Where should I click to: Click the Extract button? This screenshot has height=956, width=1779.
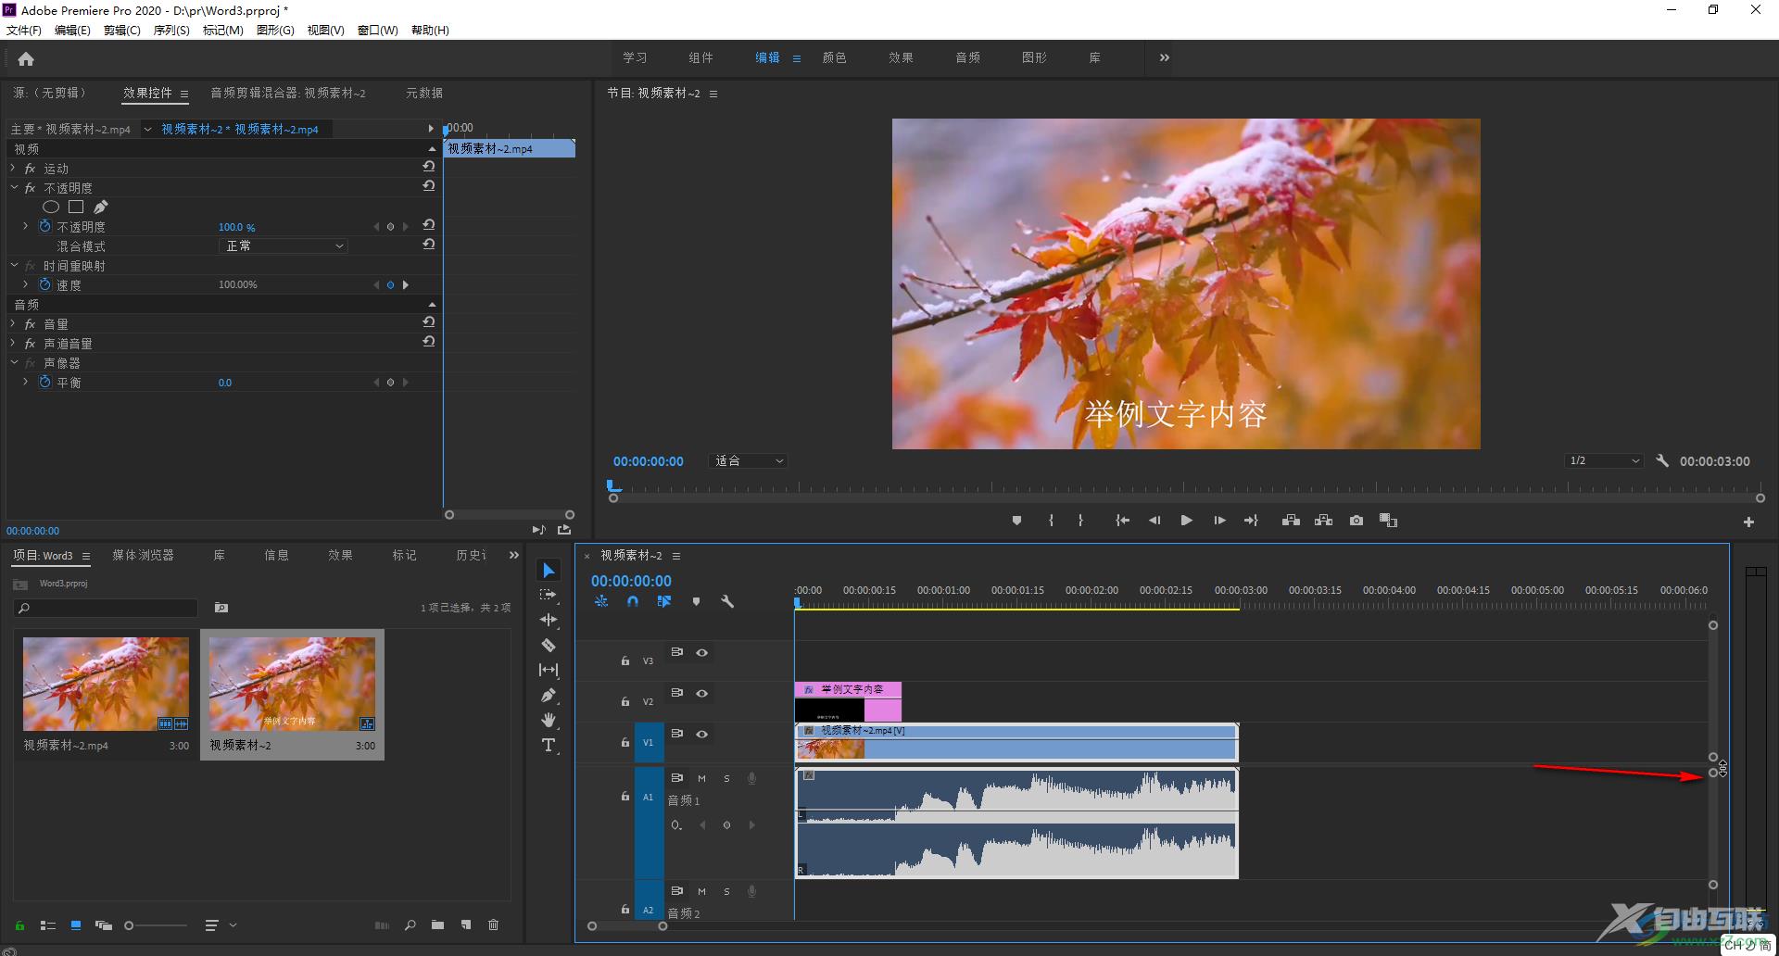1323,521
